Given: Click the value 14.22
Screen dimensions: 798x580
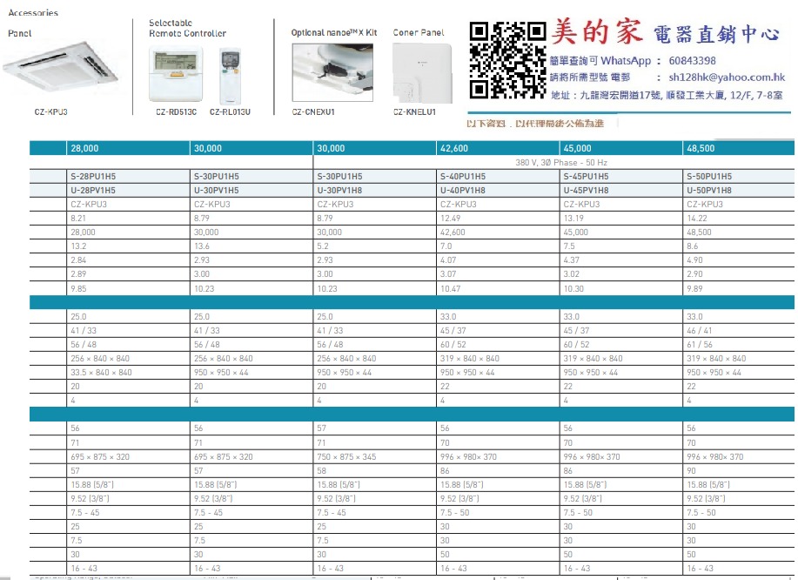Looking at the screenshot, I should tap(697, 218).
